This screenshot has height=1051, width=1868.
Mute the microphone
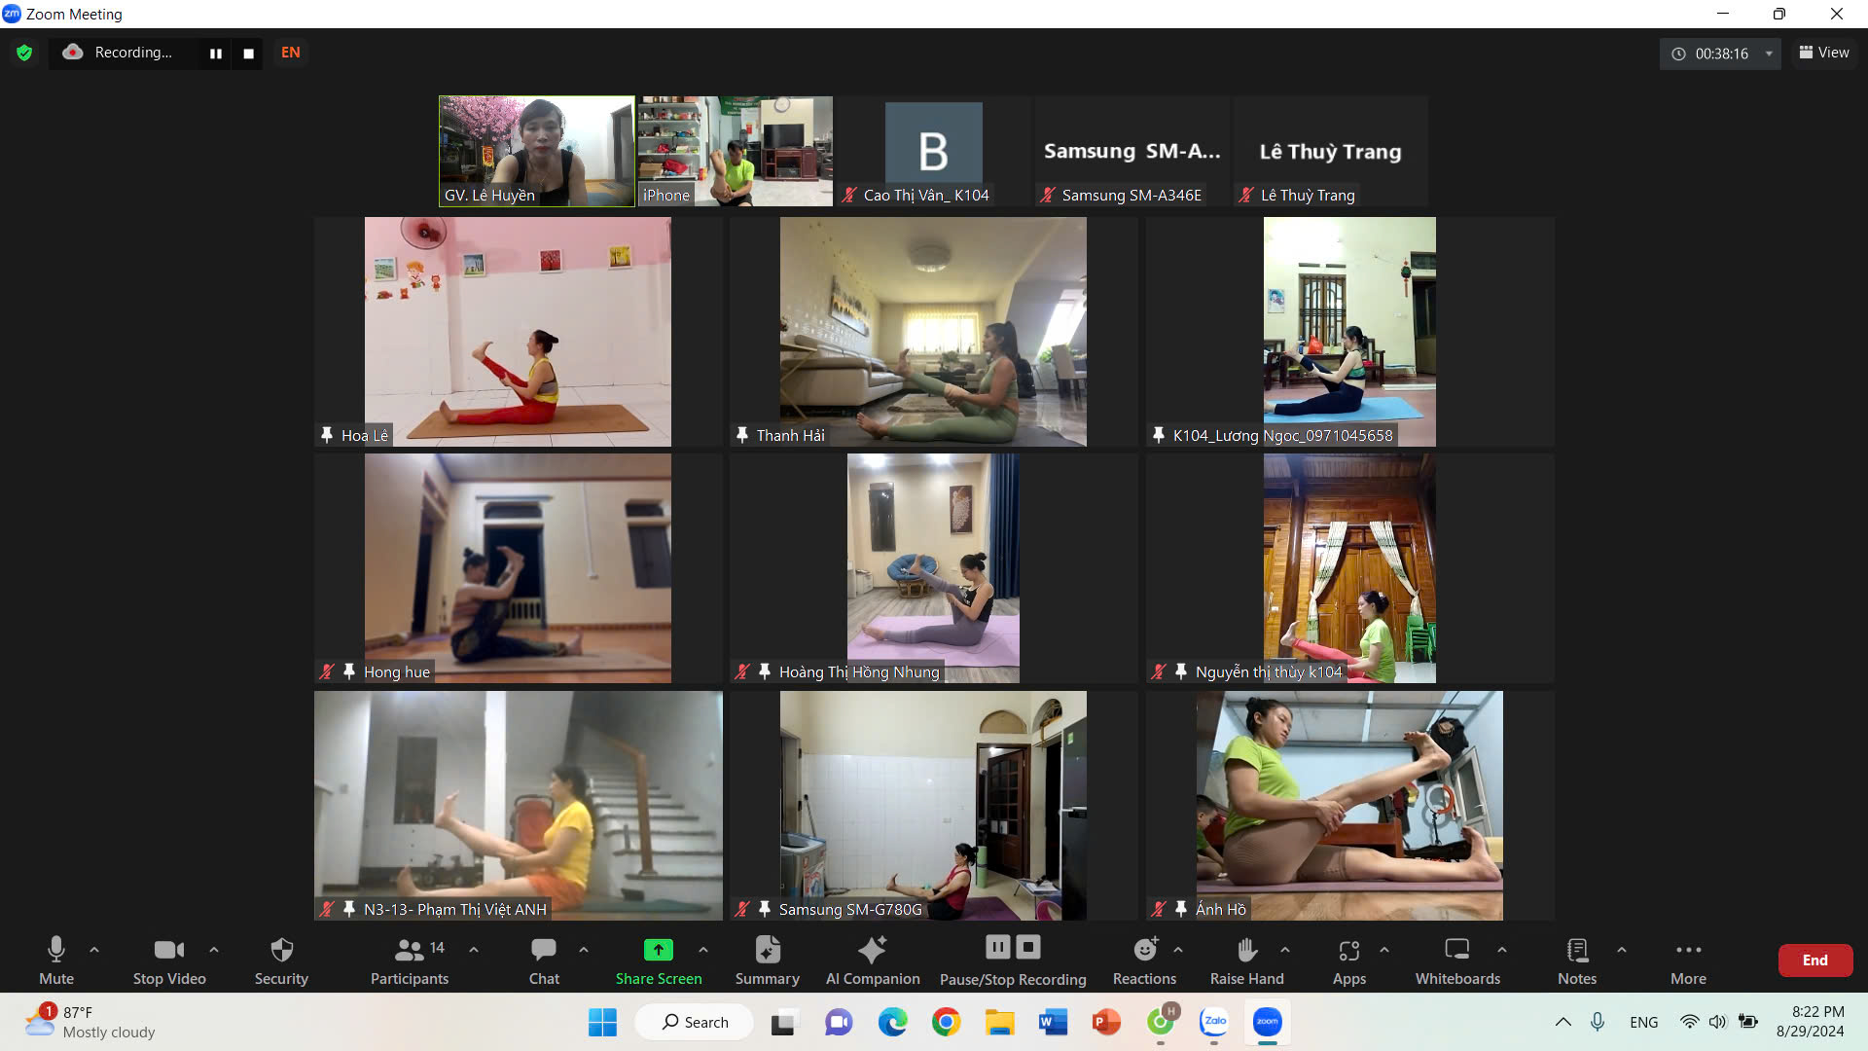click(x=55, y=959)
